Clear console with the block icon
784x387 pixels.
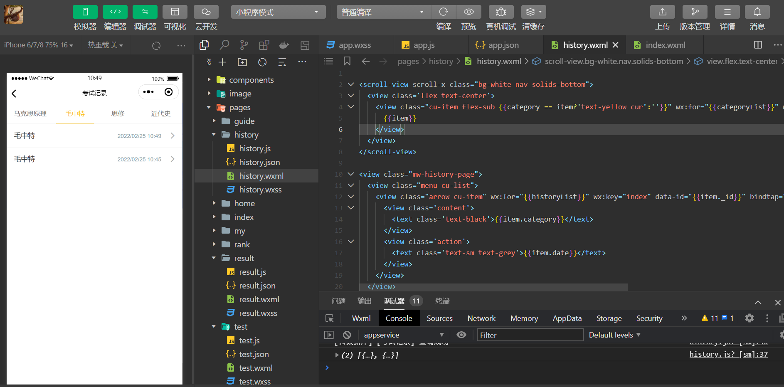tap(347, 335)
